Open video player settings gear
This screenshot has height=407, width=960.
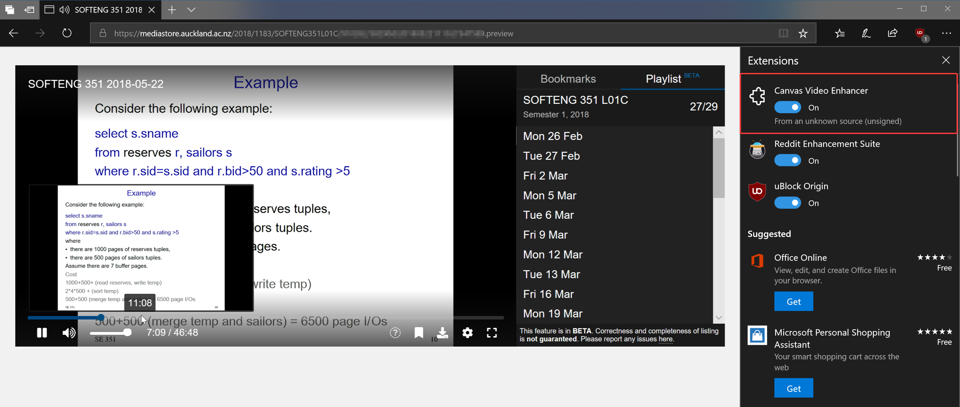pyautogui.click(x=467, y=333)
